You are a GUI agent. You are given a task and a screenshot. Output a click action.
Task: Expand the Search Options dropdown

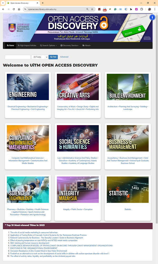(48, 46)
